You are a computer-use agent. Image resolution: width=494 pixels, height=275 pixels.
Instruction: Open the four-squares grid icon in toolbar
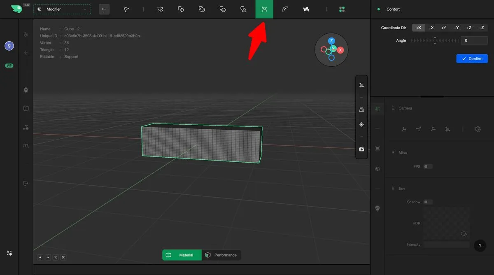point(342,9)
